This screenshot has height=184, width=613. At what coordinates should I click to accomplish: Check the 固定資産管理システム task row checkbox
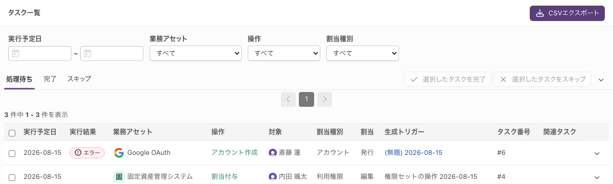[x=12, y=177]
